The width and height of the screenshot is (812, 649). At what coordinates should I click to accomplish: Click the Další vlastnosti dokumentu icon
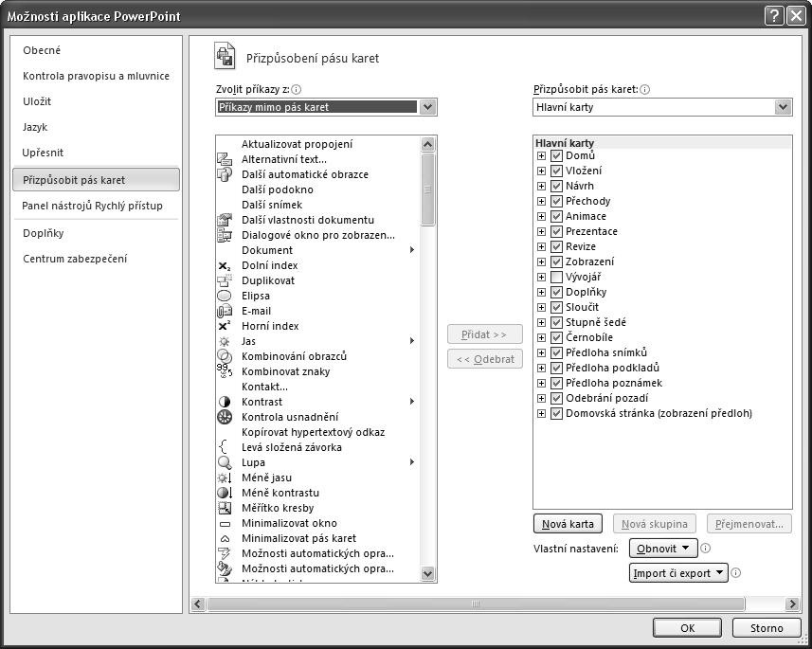(x=225, y=220)
